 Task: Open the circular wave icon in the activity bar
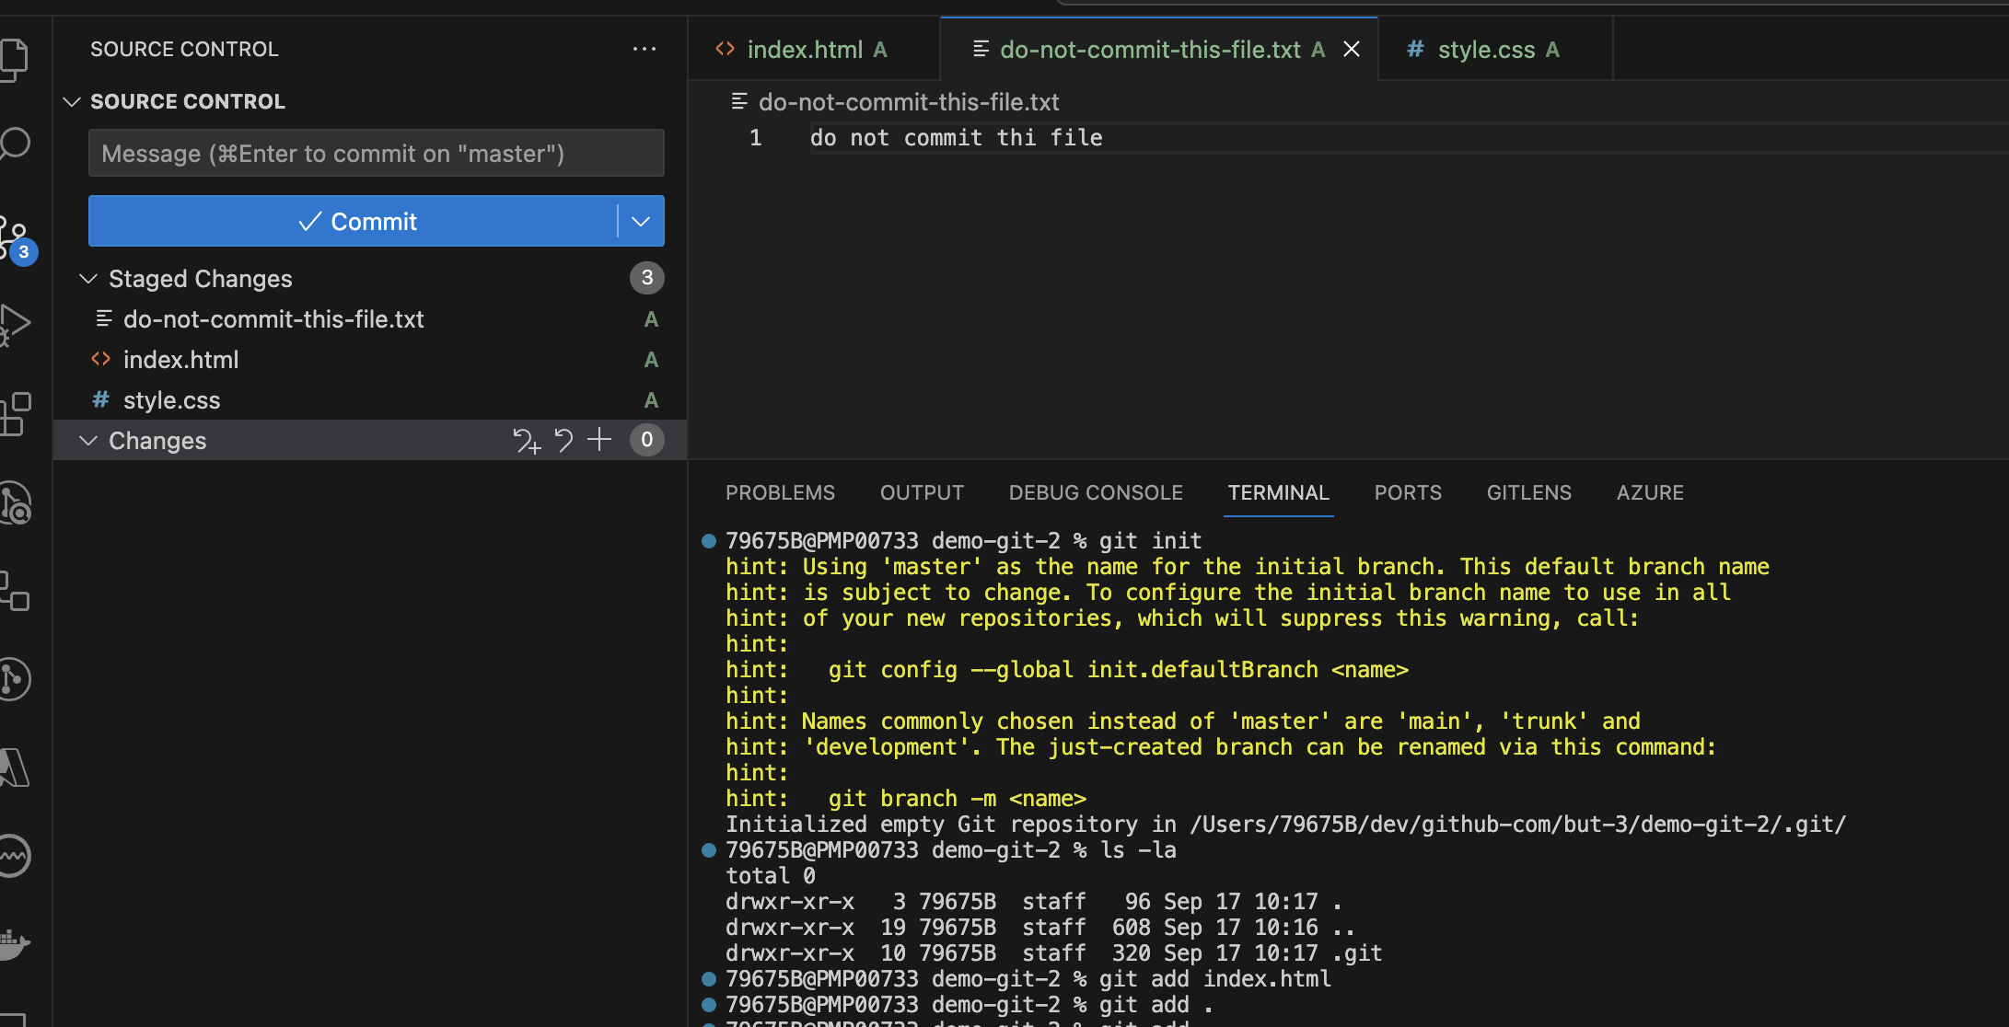click(x=13, y=856)
